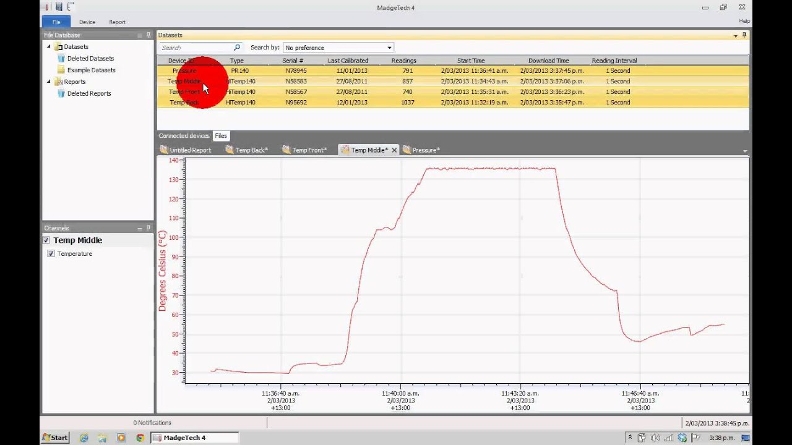Click the save icon in the quick-access toolbar
Viewport: 792px width, 445px height.
coord(59,7)
